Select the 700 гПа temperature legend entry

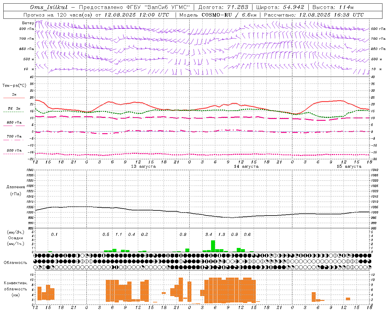(x=14, y=137)
